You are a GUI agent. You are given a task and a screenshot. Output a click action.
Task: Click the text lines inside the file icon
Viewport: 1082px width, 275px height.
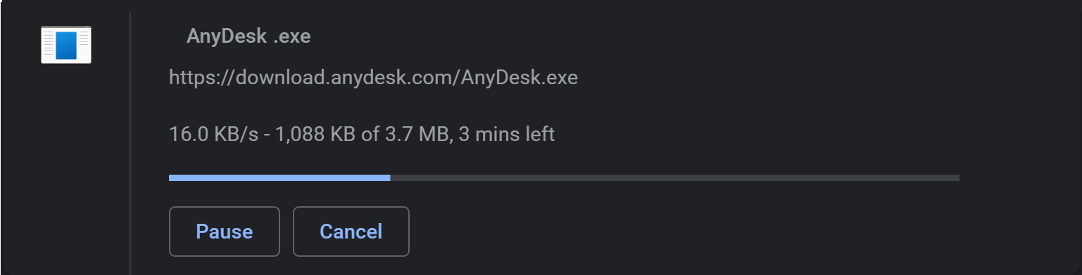point(49,46)
